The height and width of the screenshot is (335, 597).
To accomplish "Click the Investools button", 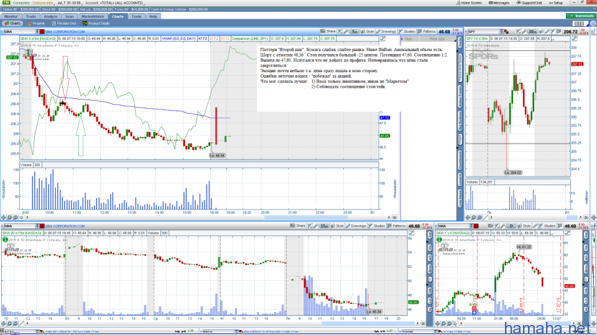I will point(581,16).
